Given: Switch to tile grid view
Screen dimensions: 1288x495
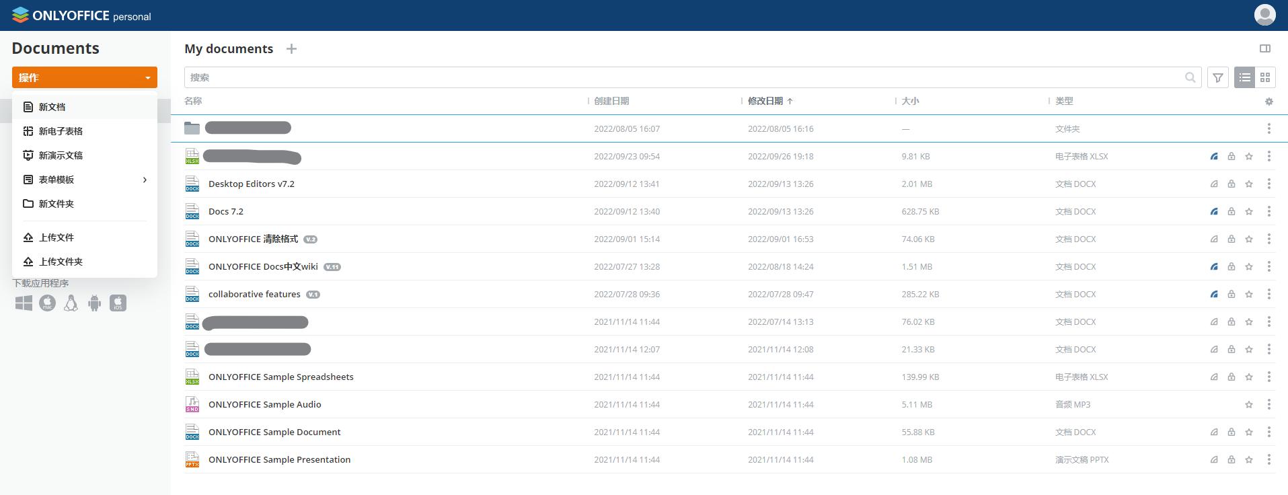Looking at the screenshot, I should pos(1265,78).
